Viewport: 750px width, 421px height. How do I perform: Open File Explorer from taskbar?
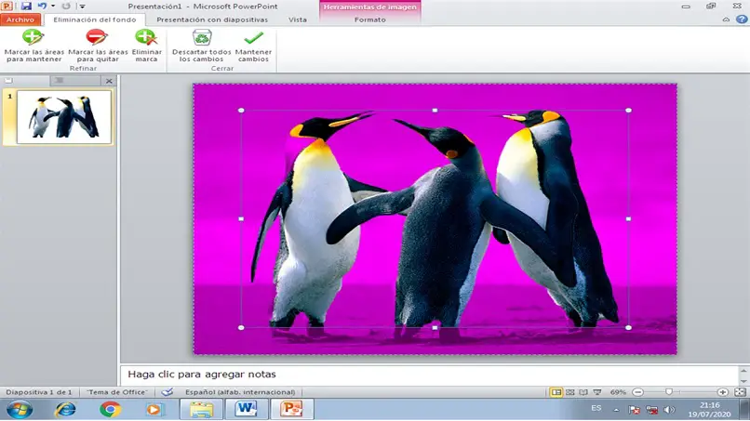[201, 410]
